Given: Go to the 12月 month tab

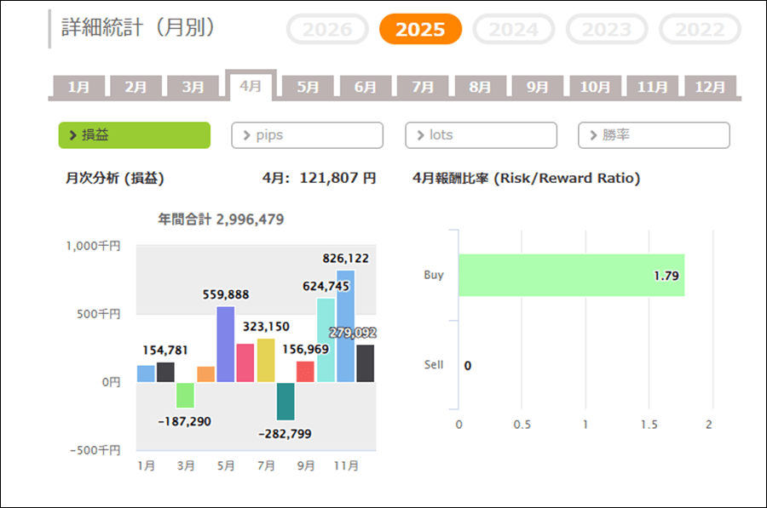Looking at the screenshot, I should (710, 87).
